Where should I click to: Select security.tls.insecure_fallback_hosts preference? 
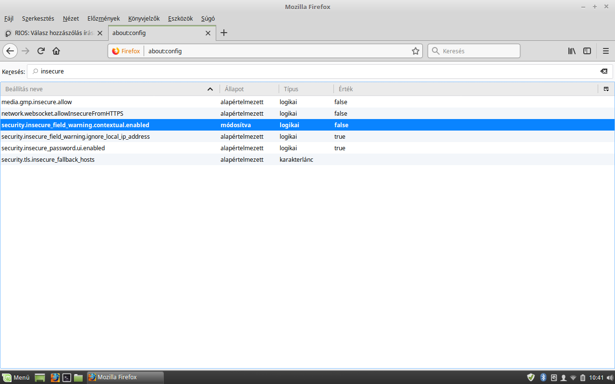click(307, 159)
